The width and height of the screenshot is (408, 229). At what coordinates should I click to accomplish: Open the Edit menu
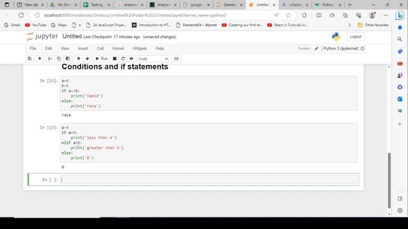coord(48,48)
